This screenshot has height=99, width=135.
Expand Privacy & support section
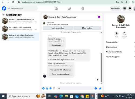(120, 57)
